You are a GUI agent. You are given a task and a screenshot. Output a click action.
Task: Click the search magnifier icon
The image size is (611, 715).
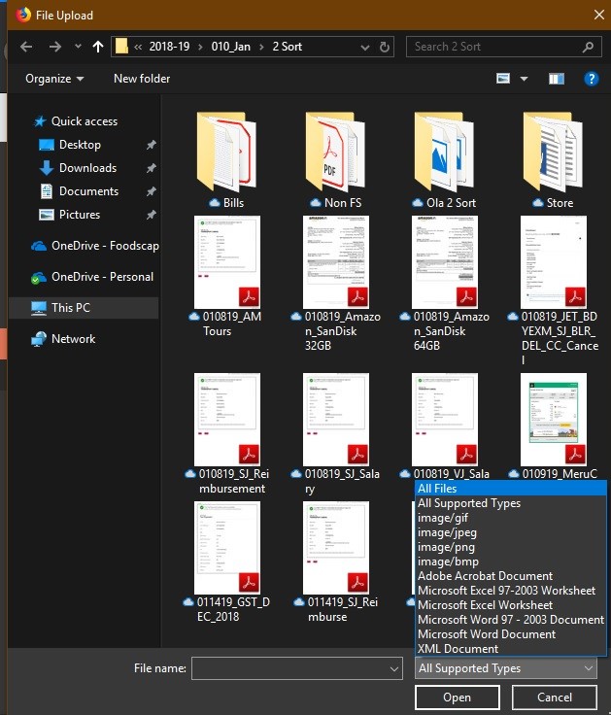[x=589, y=47]
